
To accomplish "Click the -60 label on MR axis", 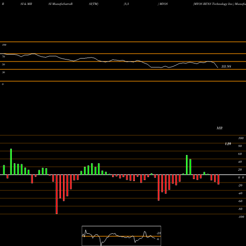I will click(x=240, y=201).
